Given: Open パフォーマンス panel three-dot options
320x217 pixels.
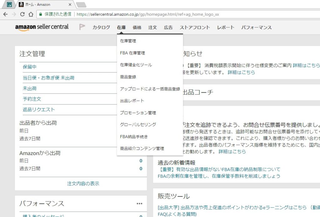Looking at the screenshot, I should [x=139, y=204].
